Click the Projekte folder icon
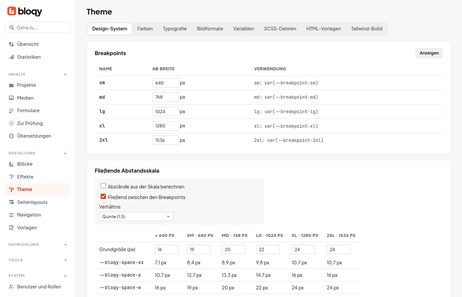 (11, 85)
